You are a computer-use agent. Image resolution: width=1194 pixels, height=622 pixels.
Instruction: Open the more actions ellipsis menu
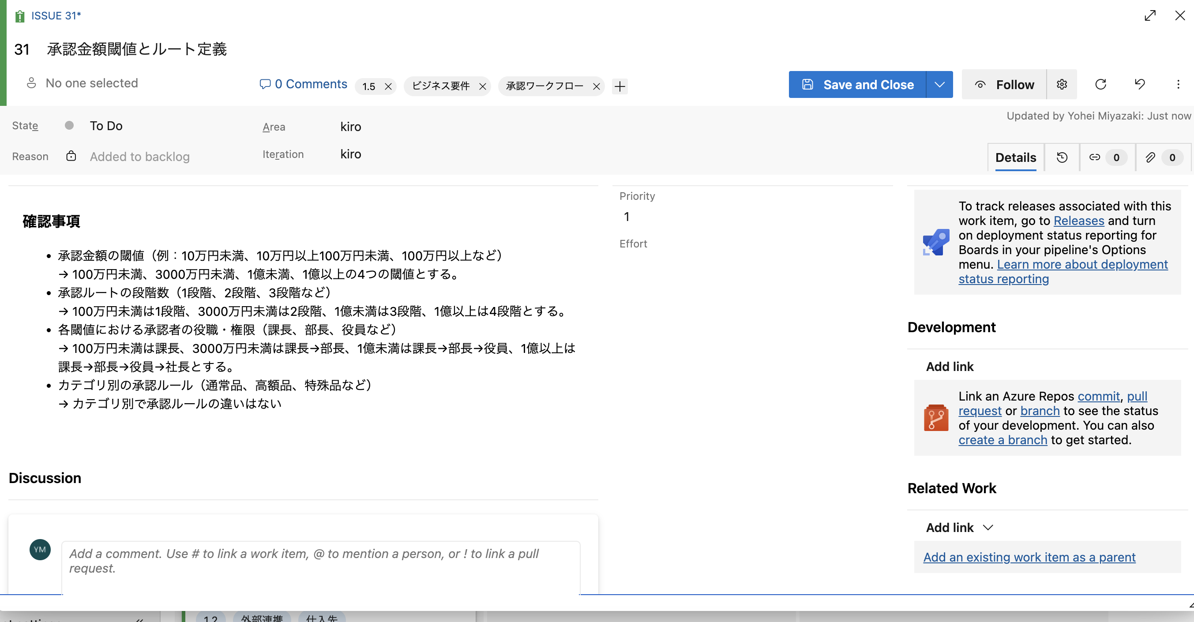pyautogui.click(x=1178, y=84)
